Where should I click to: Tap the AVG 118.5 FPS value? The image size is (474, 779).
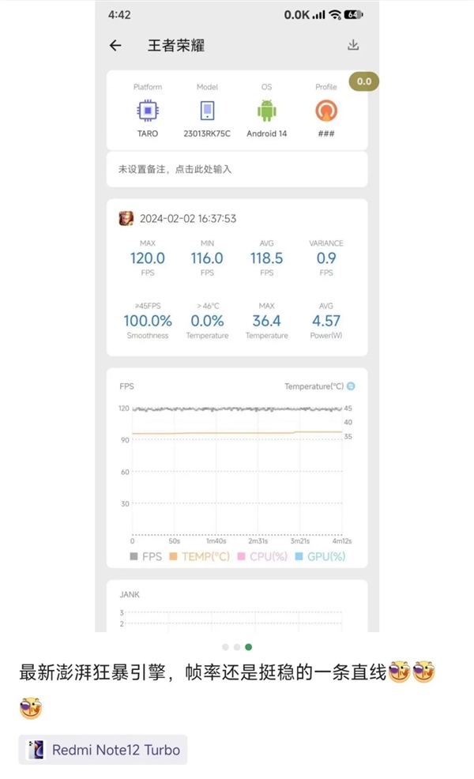pyautogui.click(x=266, y=258)
